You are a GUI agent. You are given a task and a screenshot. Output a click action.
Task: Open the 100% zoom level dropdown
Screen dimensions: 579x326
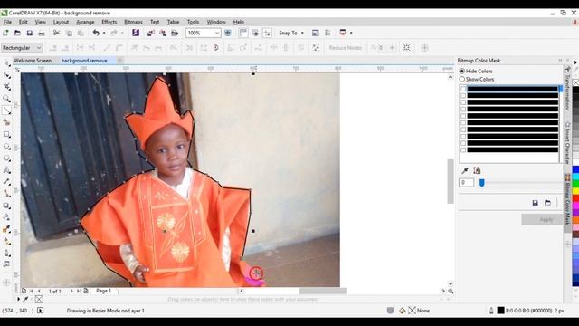pos(217,33)
